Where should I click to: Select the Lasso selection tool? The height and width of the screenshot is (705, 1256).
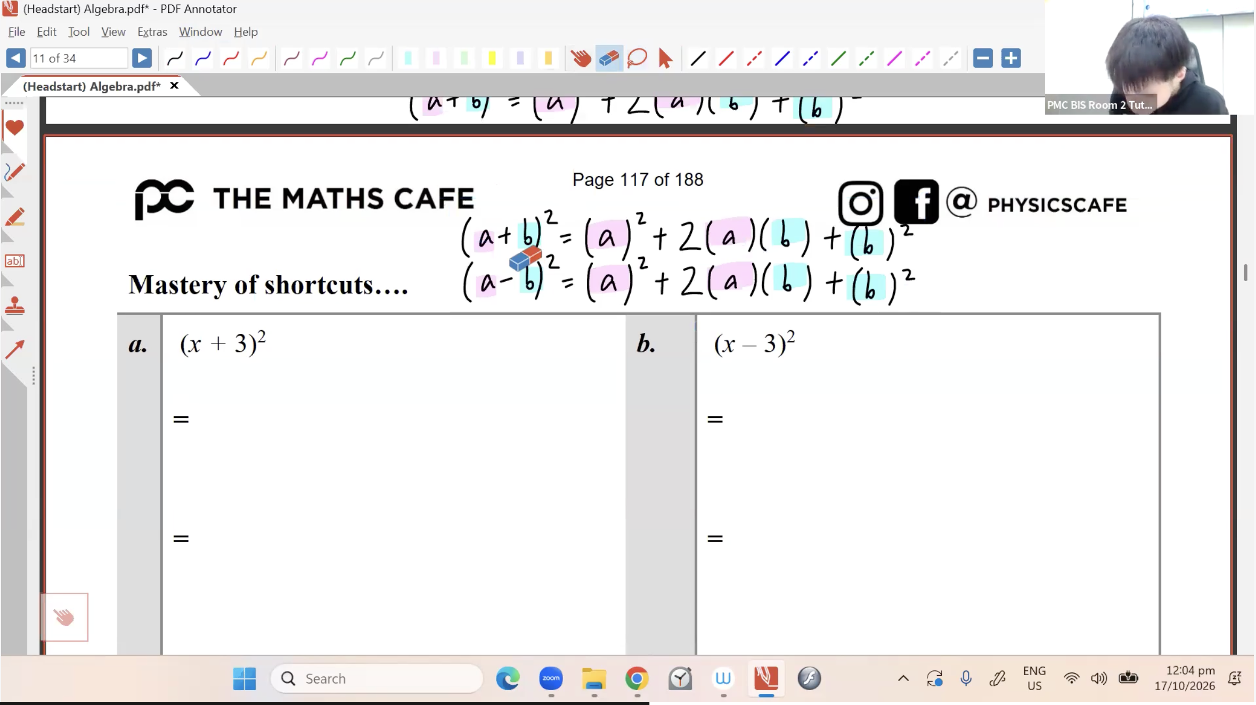click(x=637, y=58)
